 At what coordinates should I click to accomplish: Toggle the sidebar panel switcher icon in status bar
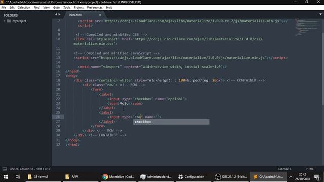[5, 169]
